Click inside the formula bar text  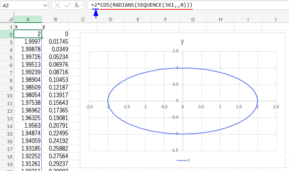(x=142, y=5)
